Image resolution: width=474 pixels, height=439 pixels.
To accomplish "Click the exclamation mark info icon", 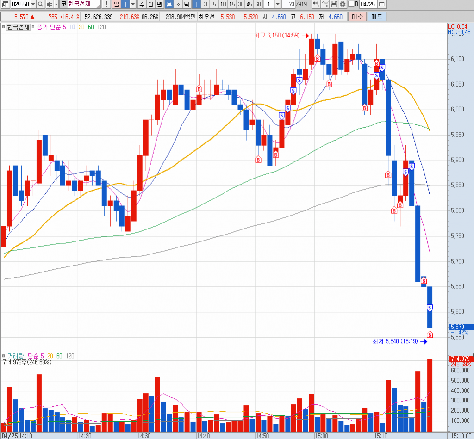I will pyautogui.click(x=106, y=4).
